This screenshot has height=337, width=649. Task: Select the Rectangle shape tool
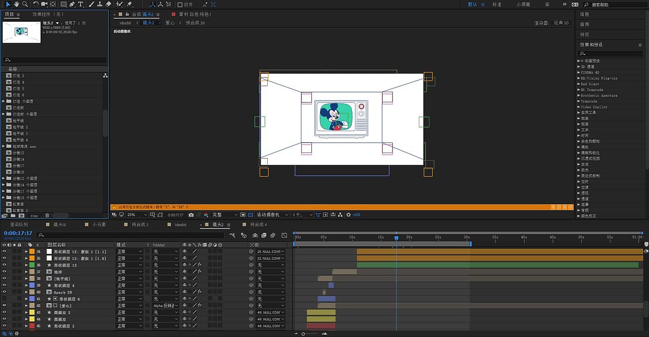pyautogui.click(x=64, y=4)
